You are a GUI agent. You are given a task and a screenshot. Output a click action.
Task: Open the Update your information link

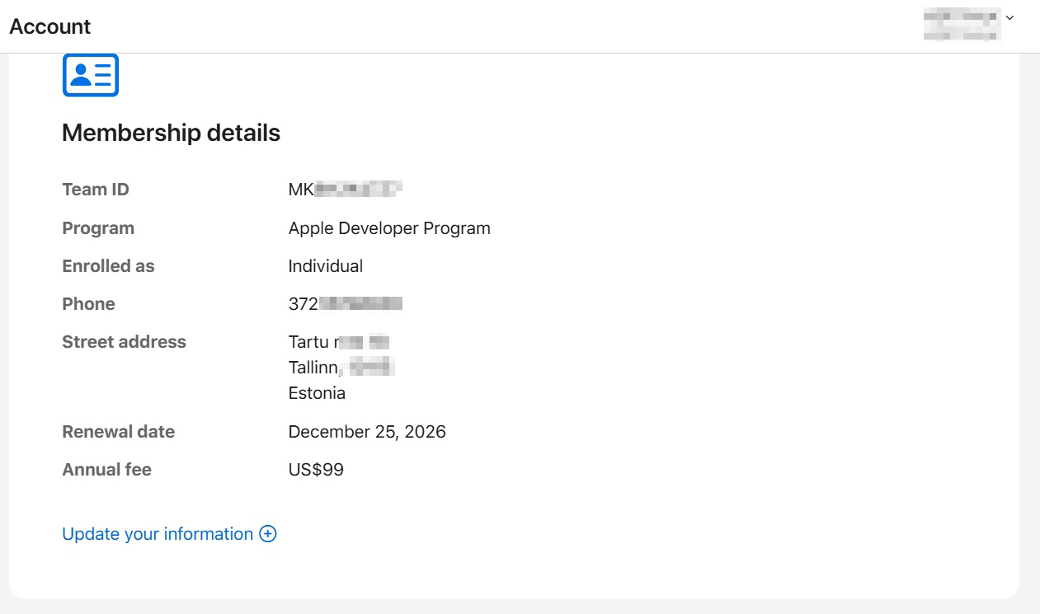(x=158, y=534)
